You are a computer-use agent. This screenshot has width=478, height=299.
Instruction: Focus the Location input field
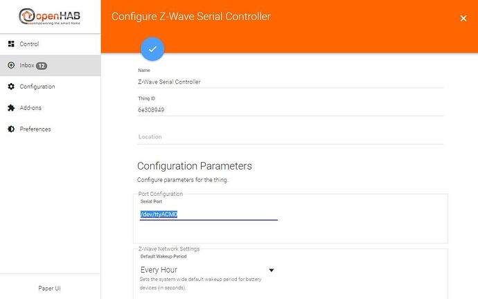coord(290,137)
